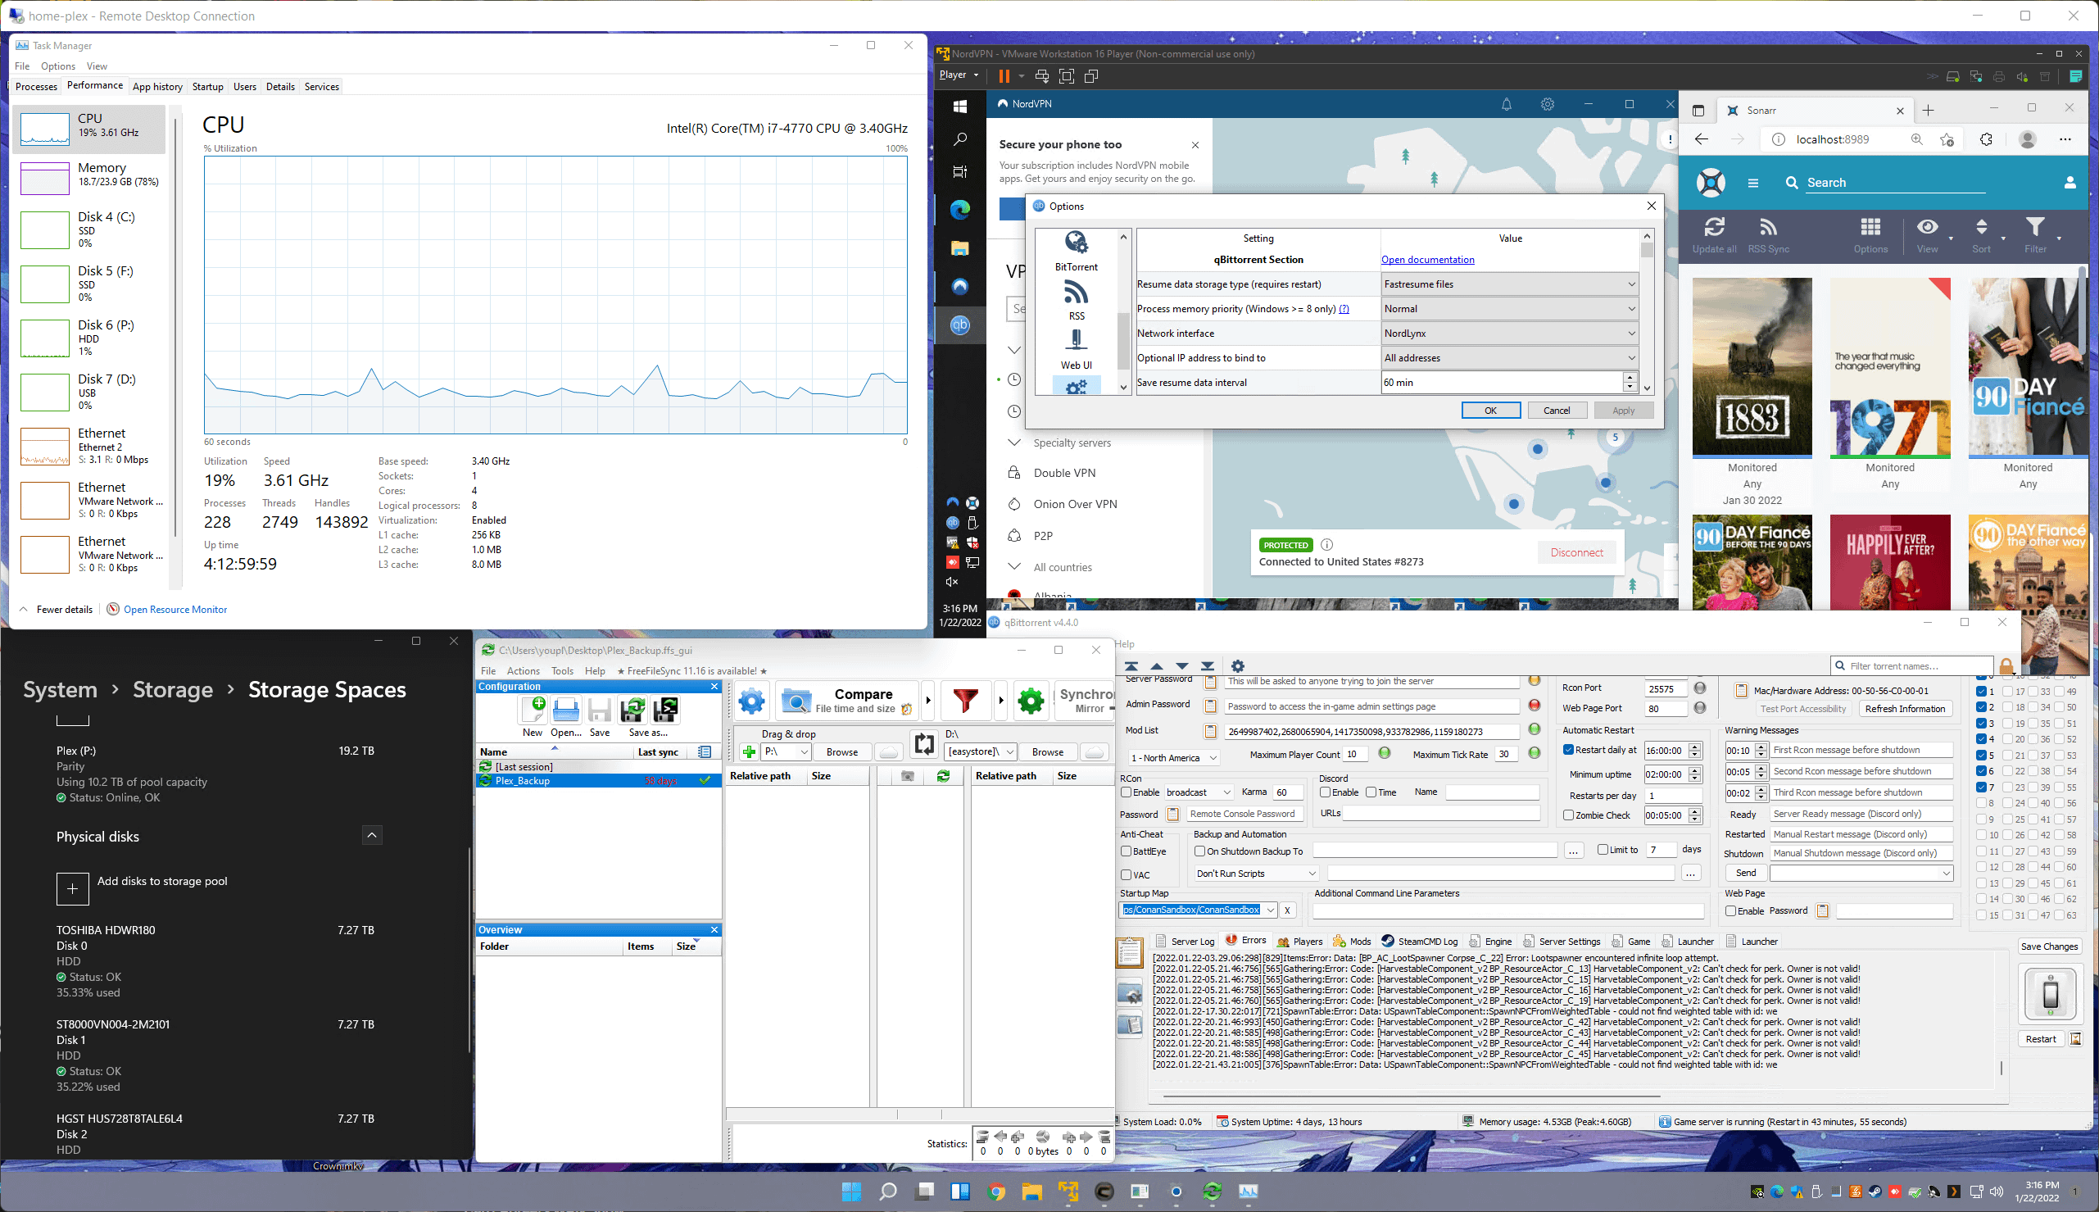Open Process memory priority dropdown
The width and height of the screenshot is (2099, 1212).
1509,309
